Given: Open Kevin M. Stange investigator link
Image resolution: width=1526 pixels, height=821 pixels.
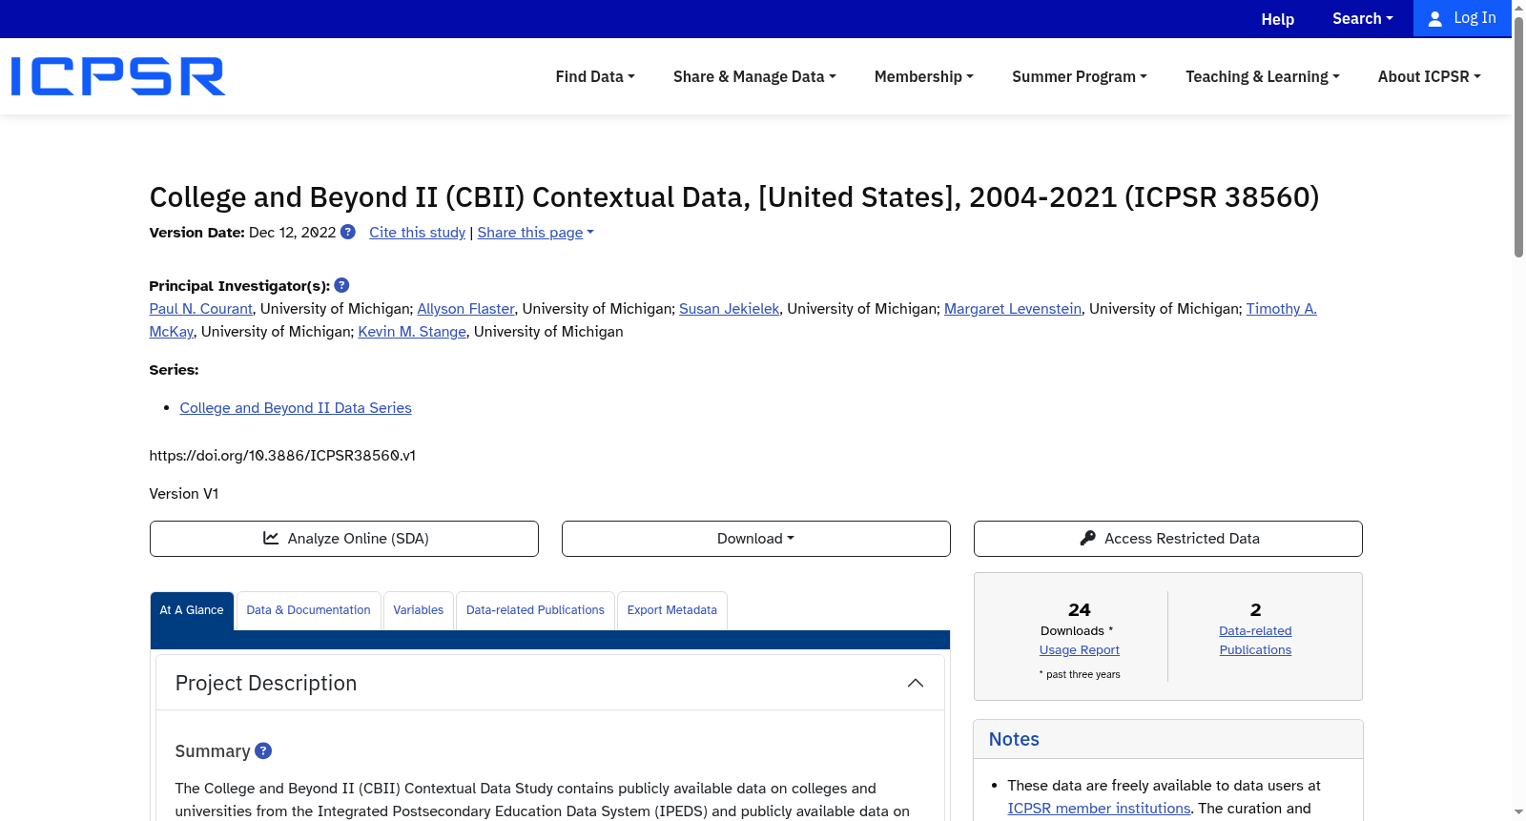Looking at the screenshot, I should click(412, 332).
